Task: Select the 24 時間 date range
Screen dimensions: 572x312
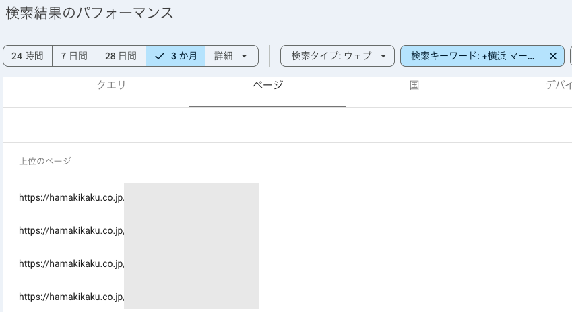Action: 28,56
